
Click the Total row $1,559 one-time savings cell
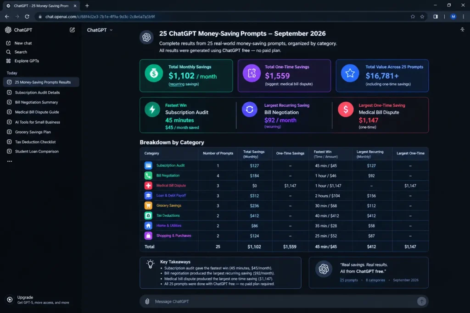pos(290,247)
